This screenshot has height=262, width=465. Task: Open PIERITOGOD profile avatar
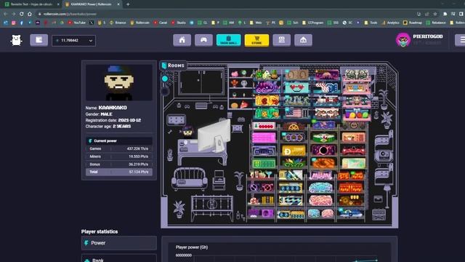tap(403, 40)
